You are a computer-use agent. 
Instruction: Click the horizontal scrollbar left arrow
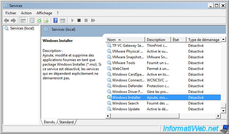(108, 116)
